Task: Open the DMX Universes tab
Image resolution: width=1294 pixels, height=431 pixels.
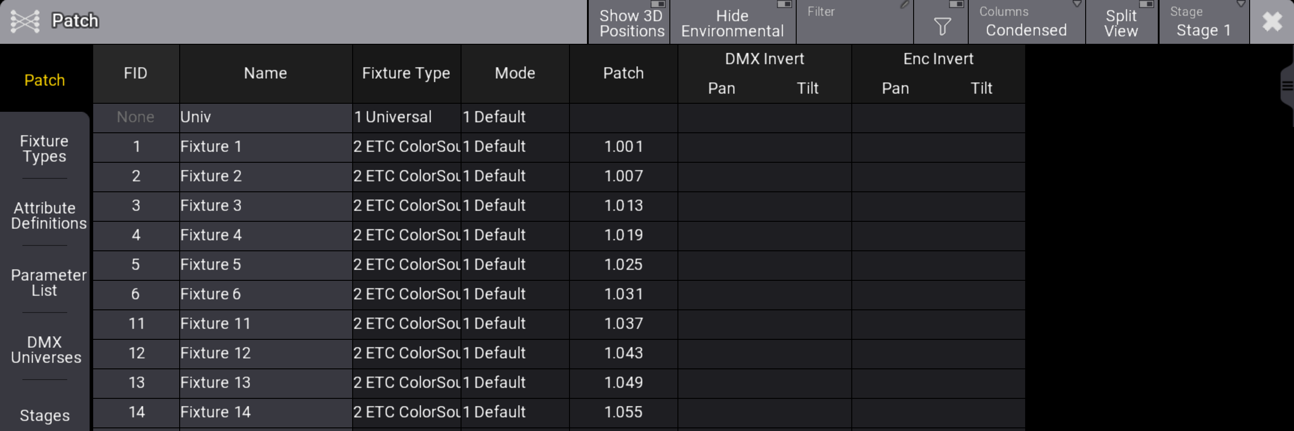Action: pyautogui.click(x=45, y=349)
